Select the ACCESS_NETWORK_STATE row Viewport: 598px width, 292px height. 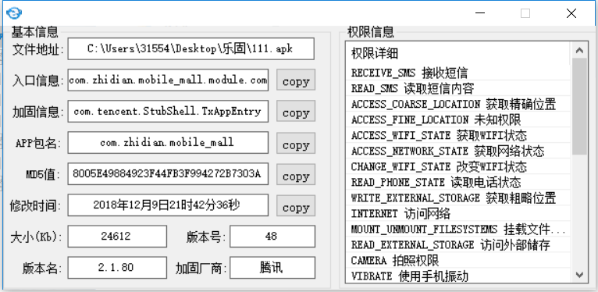pyautogui.click(x=457, y=151)
